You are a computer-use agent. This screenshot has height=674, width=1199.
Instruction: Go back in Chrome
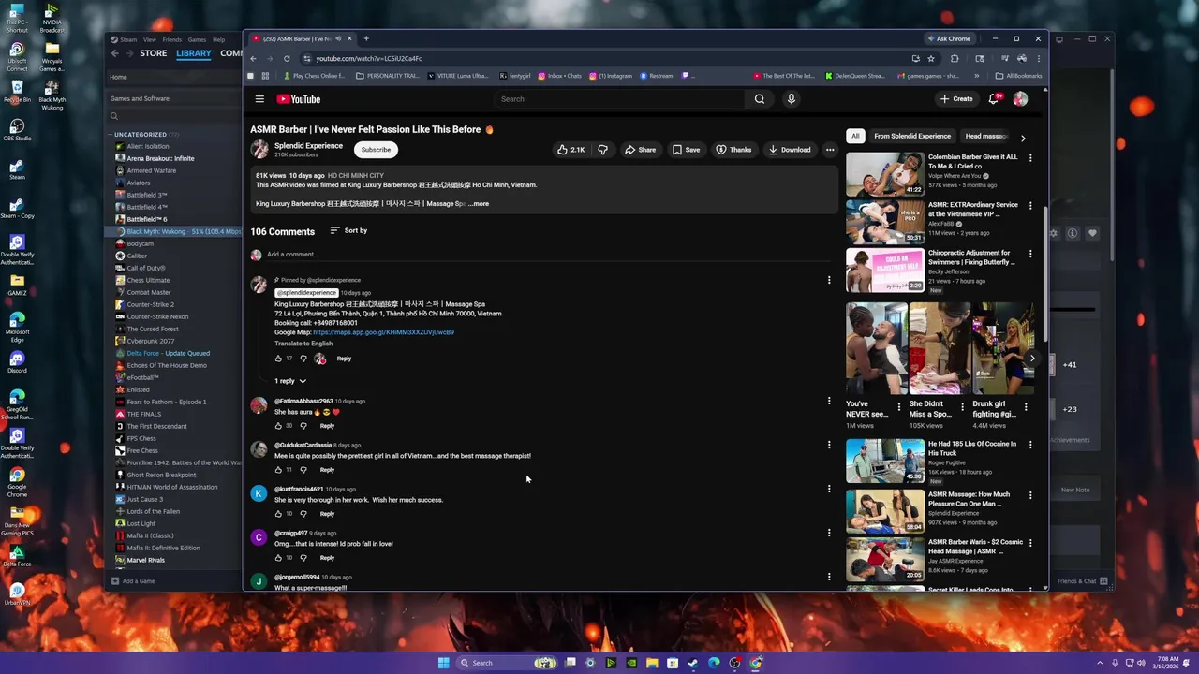point(253,58)
